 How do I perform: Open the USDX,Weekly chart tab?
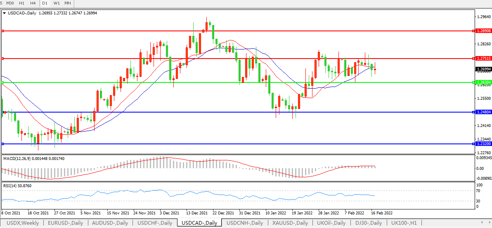23,223
